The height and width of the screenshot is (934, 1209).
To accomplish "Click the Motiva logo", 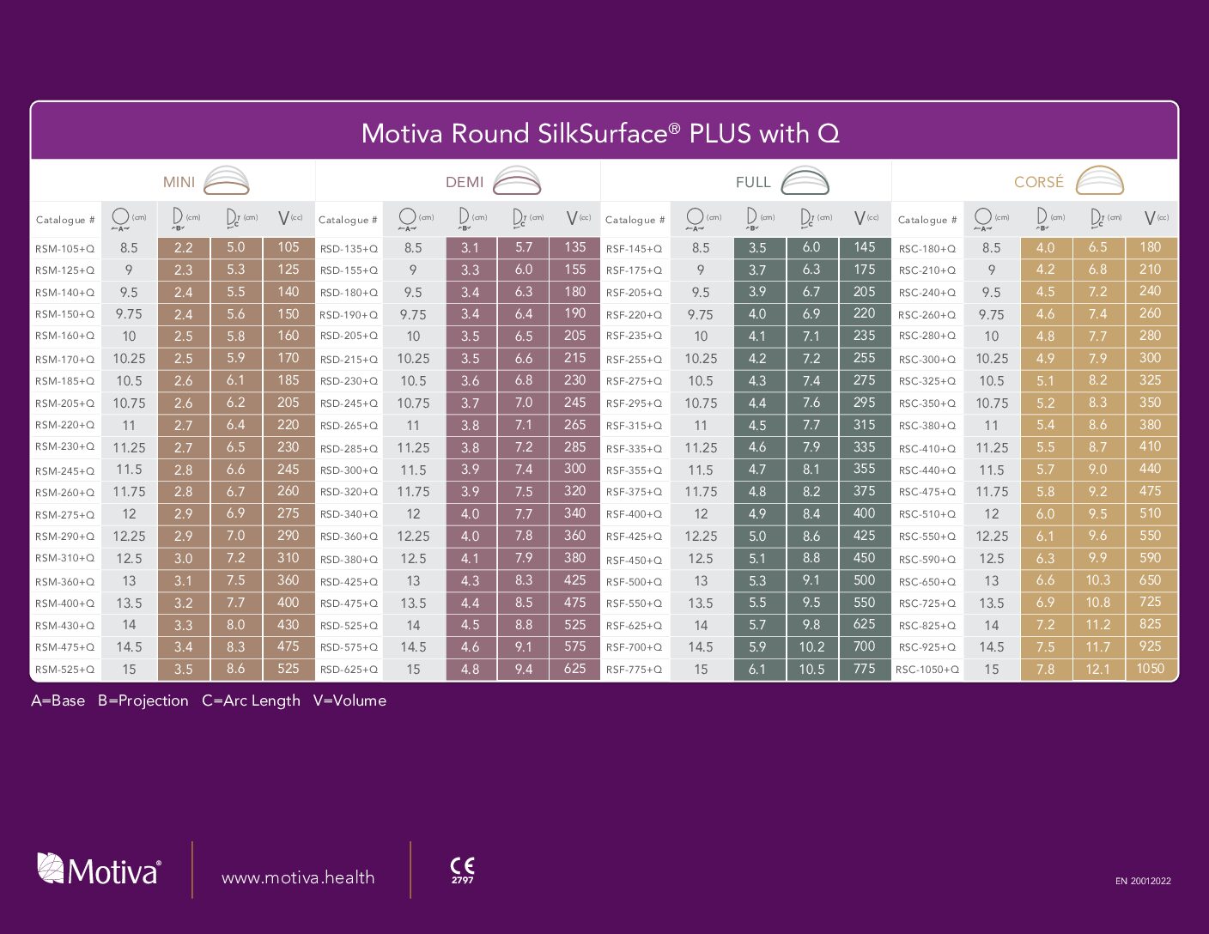I will pos(99,870).
